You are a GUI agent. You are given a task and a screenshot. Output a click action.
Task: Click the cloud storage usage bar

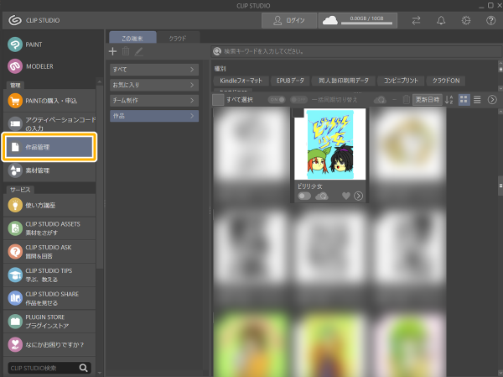pyautogui.click(x=366, y=24)
